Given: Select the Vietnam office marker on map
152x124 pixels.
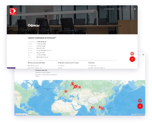Looking at the screenshot, I should pos(102,108).
